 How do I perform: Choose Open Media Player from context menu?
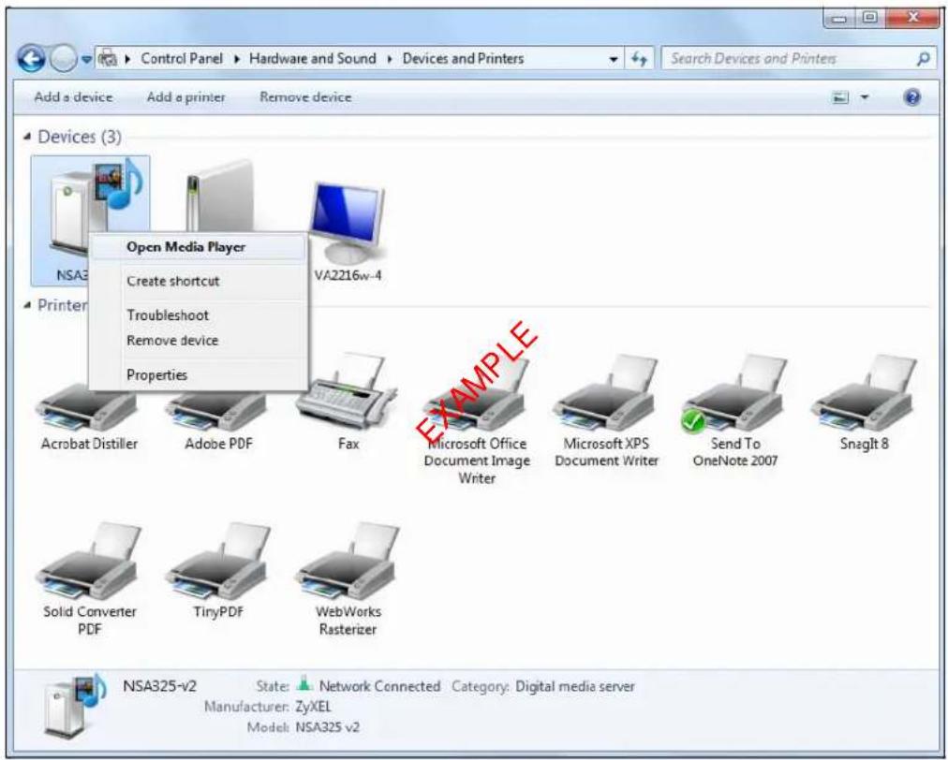click(x=199, y=247)
